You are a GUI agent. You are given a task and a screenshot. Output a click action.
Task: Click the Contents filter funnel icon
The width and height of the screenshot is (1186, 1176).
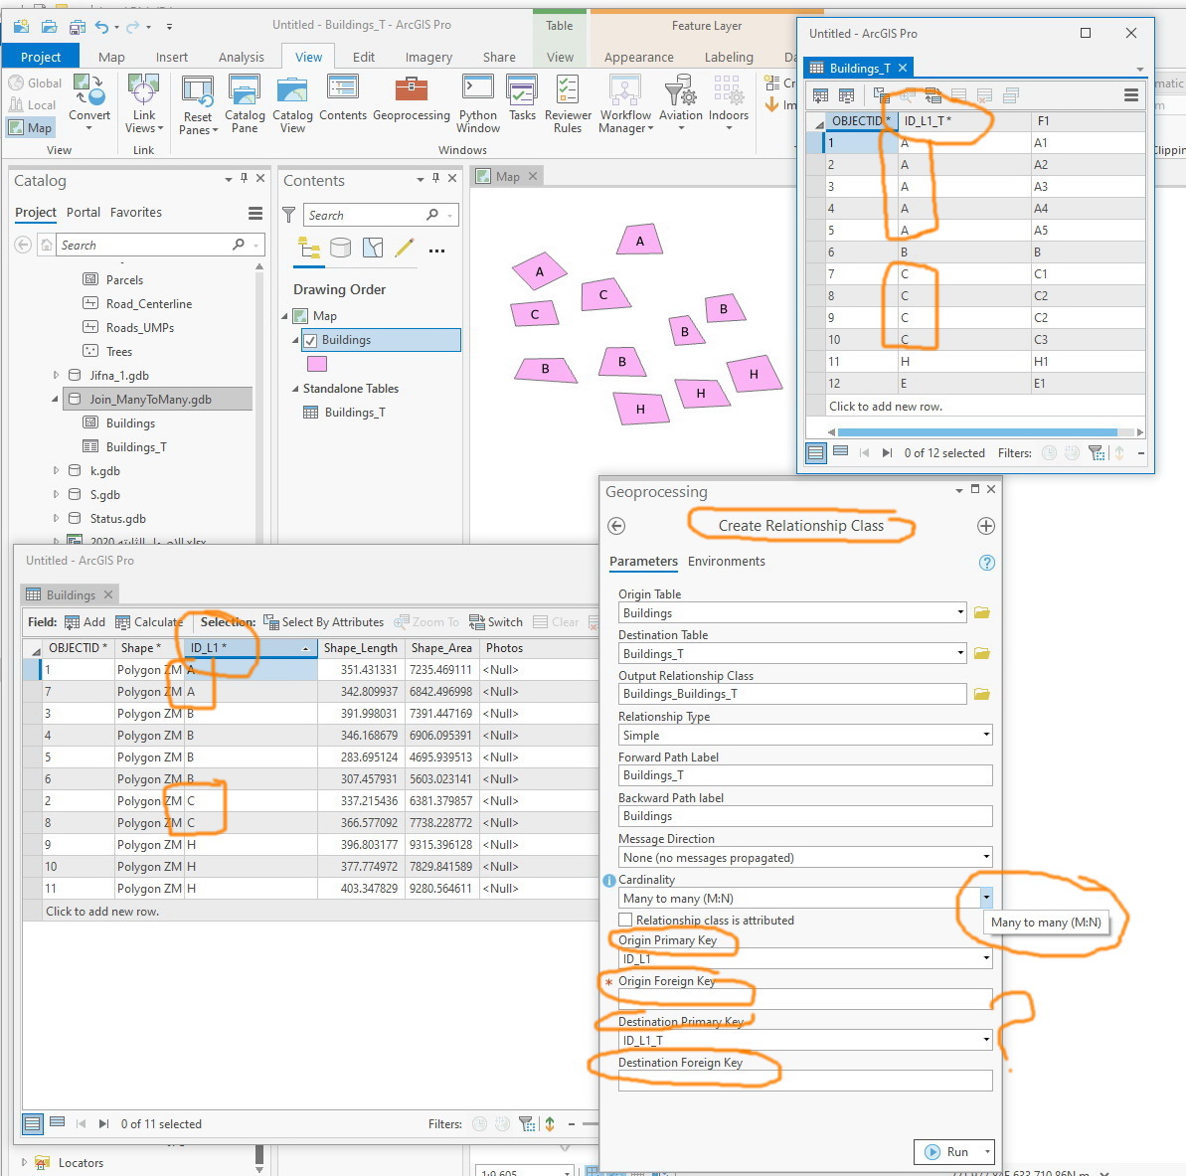[x=289, y=215]
